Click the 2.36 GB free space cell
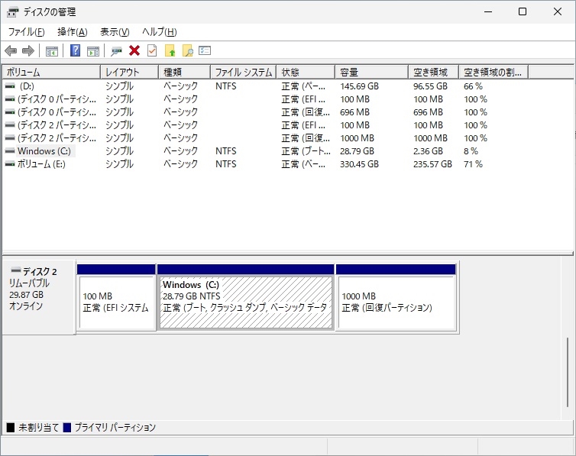This screenshot has height=456, width=576. pyautogui.click(x=428, y=151)
